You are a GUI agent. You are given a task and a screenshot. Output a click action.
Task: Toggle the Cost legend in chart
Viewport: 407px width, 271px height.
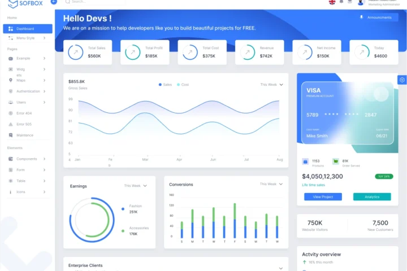click(x=183, y=85)
